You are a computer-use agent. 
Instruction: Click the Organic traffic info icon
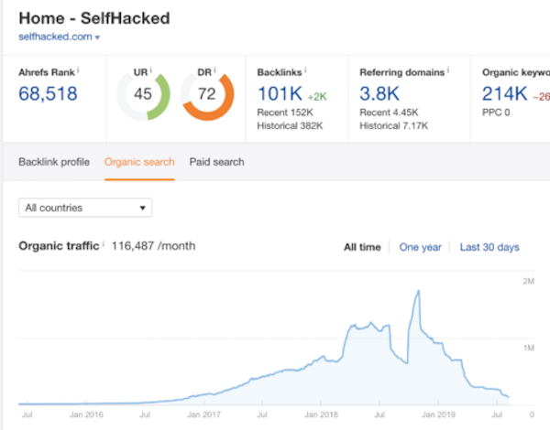(103, 243)
